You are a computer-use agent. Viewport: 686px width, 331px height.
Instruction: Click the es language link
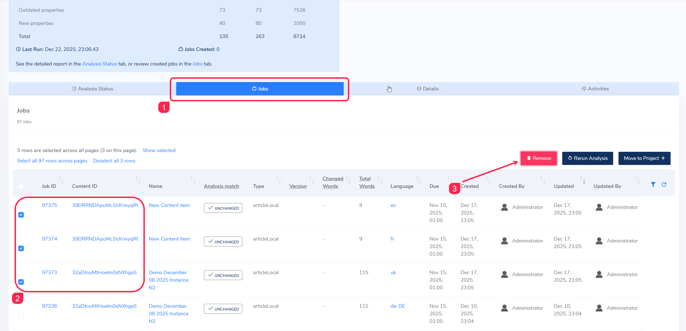pyautogui.click(x=393, y=205)
